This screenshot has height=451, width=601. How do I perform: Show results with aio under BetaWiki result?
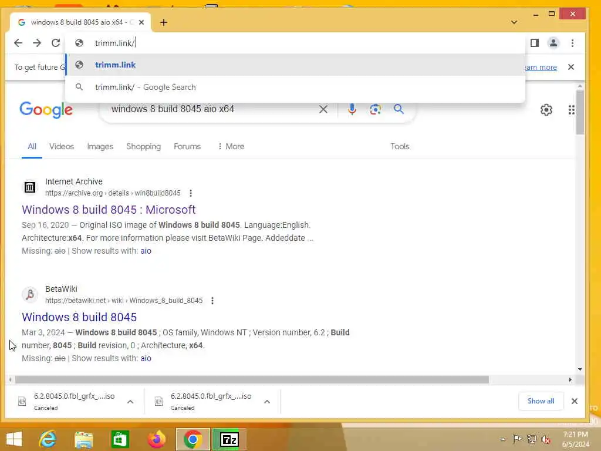146,358
